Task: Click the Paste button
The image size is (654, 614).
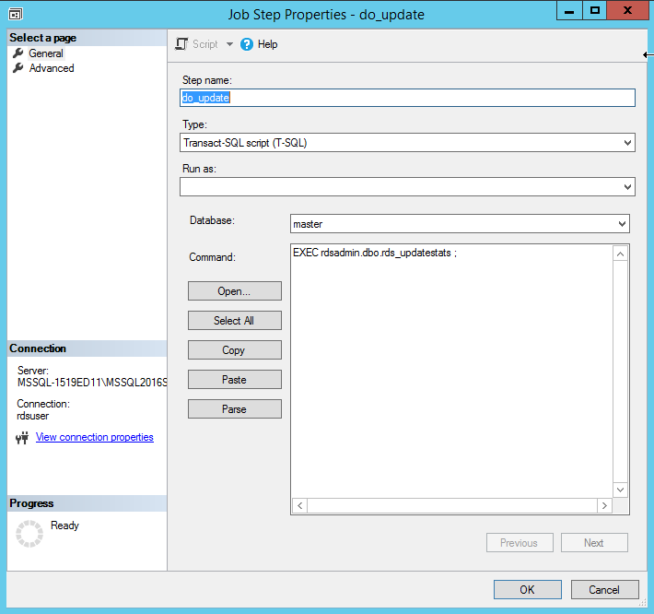Action: coord(234,380)
